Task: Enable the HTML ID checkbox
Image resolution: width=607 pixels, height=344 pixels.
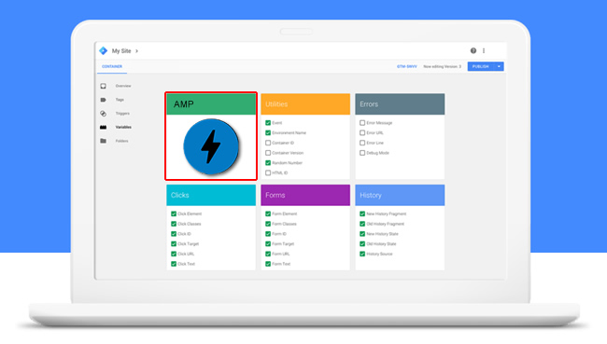Action: coord(268,173)
